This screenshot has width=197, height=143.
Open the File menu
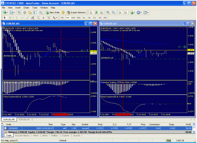pos(3,8)
